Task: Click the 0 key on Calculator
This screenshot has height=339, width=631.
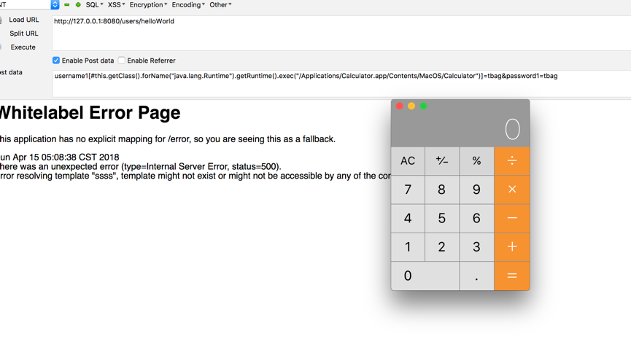Action: [425, 276]
